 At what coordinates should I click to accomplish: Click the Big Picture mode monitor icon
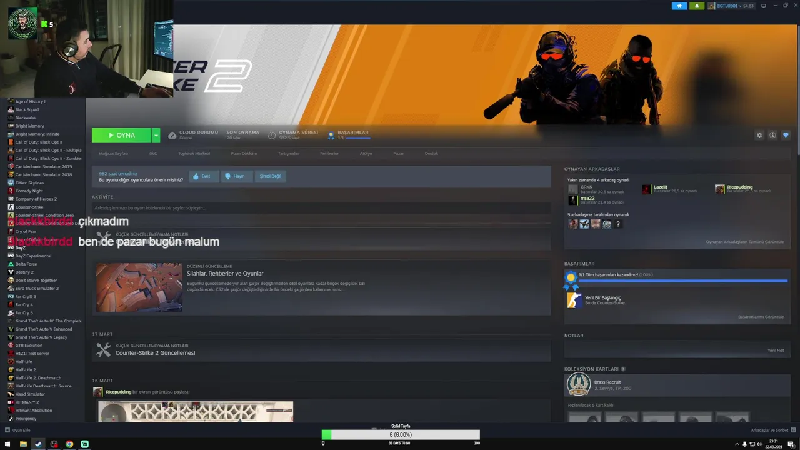(x=764, y=6)
